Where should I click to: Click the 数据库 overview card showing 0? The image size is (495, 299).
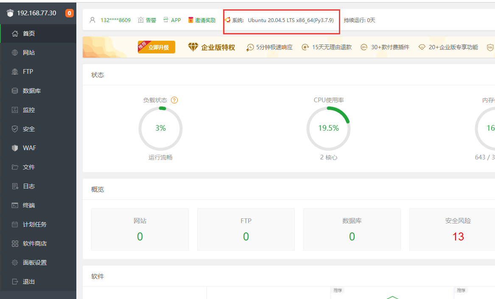click(x=352, y=229)
